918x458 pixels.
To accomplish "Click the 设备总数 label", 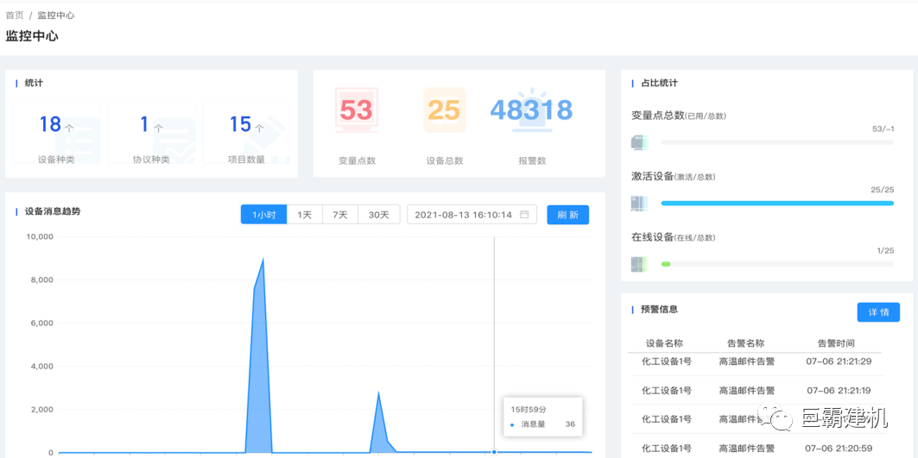I will (x=445, y=160).
